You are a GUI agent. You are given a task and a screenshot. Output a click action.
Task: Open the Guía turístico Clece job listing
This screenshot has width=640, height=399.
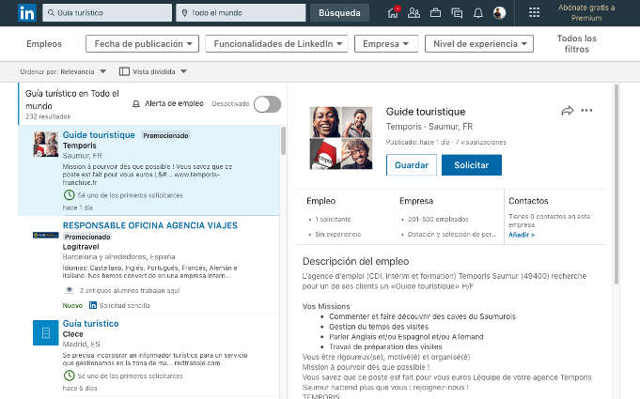90,324
